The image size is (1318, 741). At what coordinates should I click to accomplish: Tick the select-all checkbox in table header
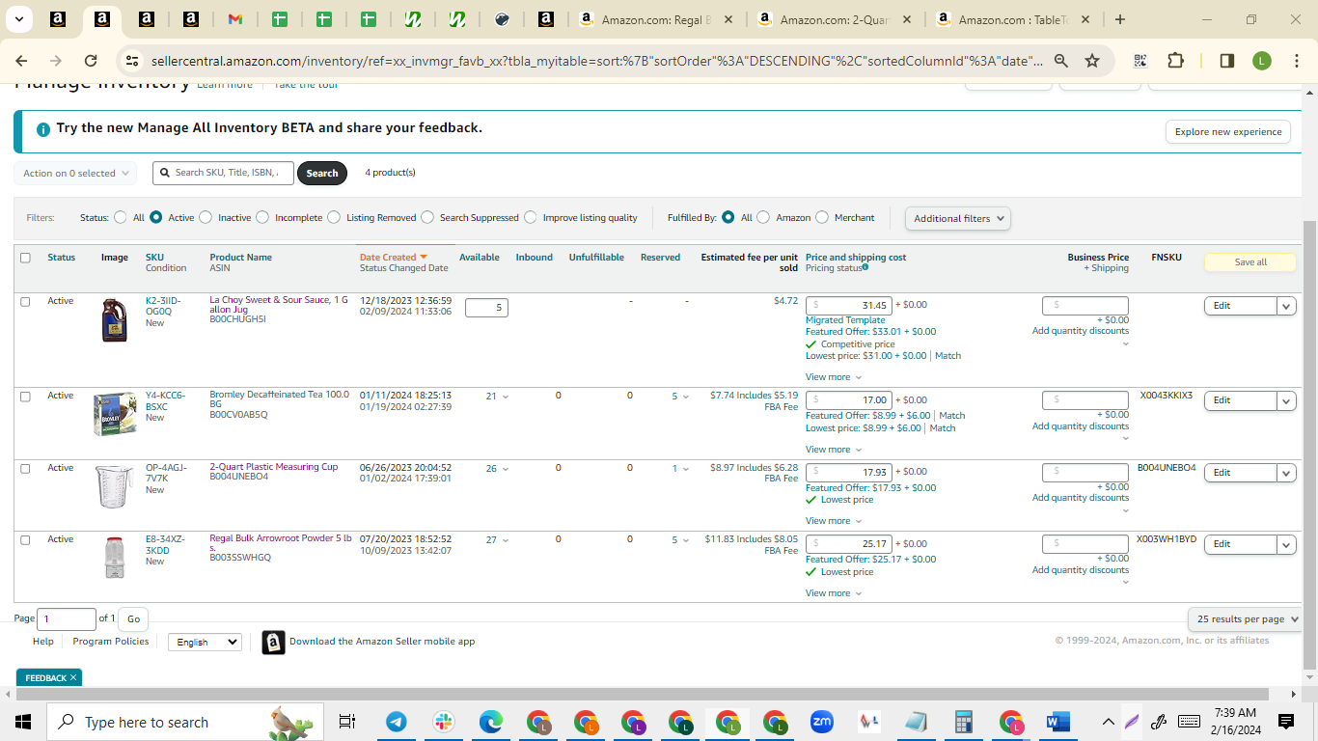pos(25,258)
